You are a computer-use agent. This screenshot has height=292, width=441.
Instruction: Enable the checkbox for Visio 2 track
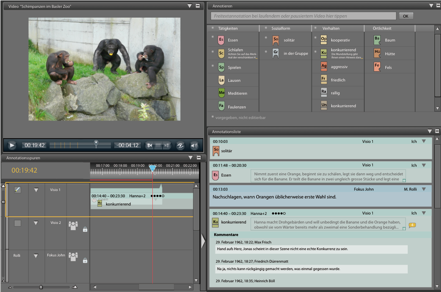click(18, 223)
